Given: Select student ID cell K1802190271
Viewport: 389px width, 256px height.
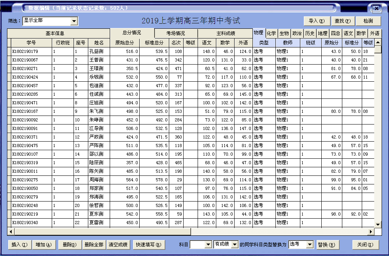Looking at the screenshot, I should click(32, 69).
